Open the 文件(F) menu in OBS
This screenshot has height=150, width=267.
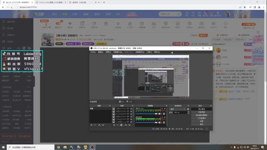pos(93,52)
